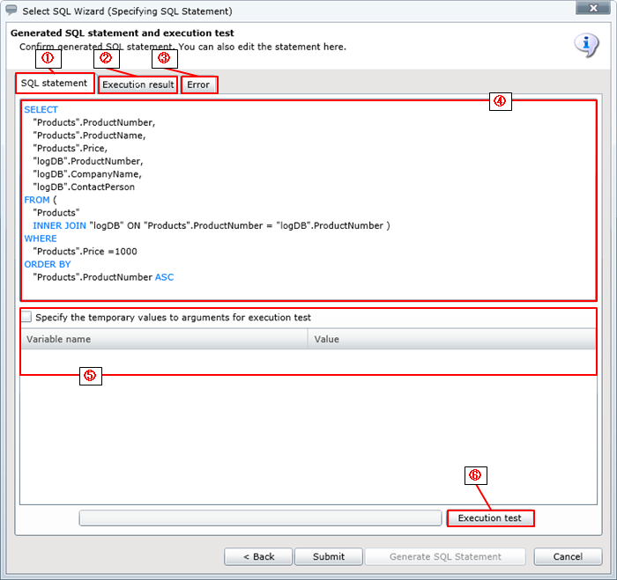
Task: Show the Error tab
Action: pos(198,84)
